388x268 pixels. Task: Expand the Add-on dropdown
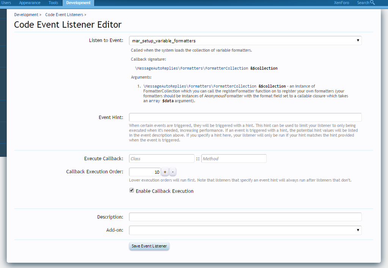pos(245,230)
